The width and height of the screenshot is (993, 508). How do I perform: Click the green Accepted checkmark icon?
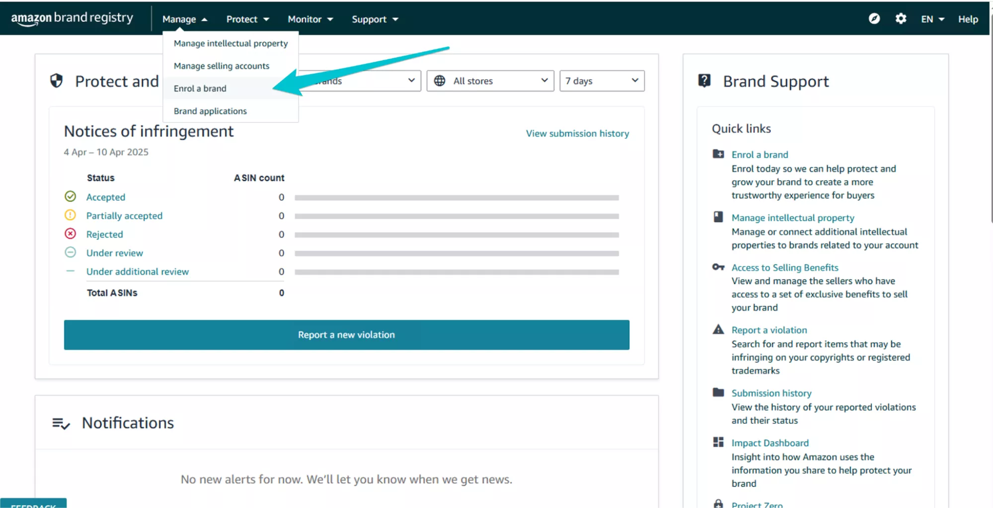pos(71,196)
